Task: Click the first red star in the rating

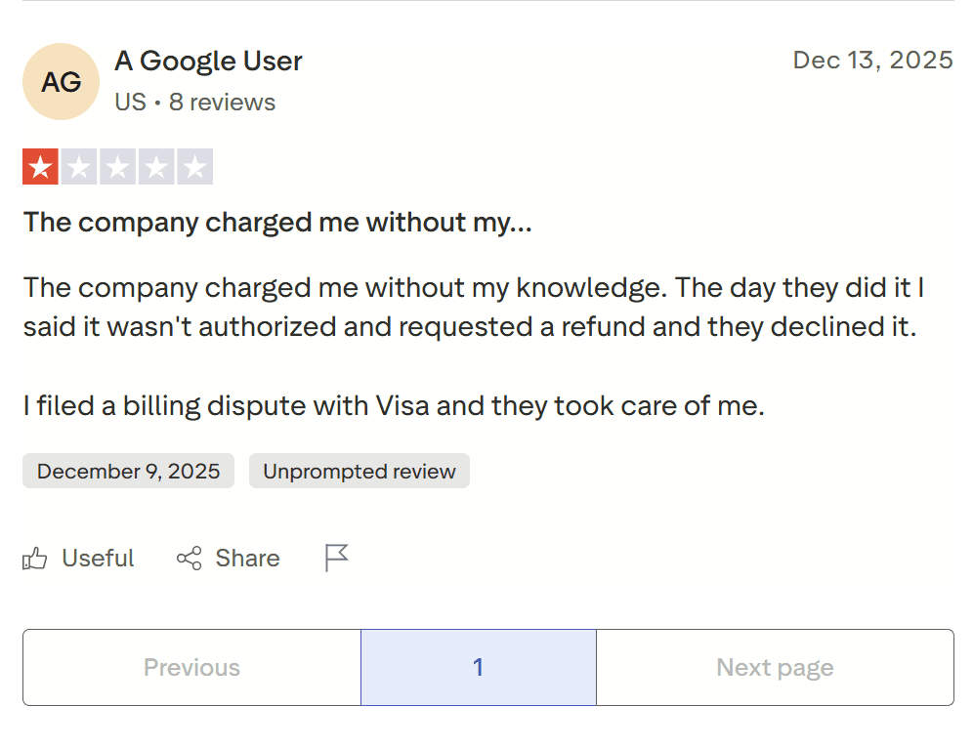Action: 41,166
